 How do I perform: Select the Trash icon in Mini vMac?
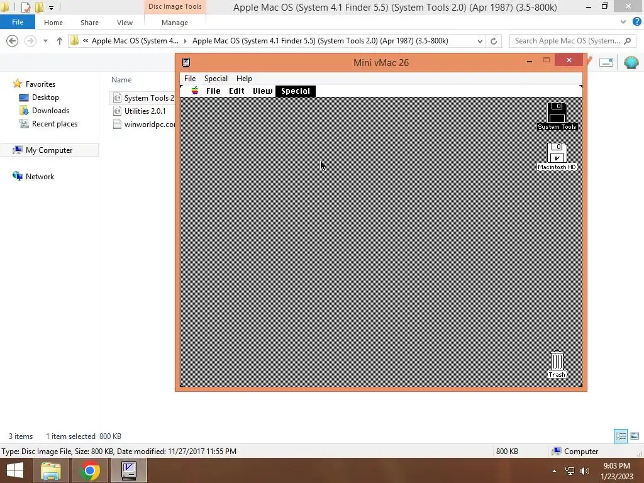click(557, 361)
